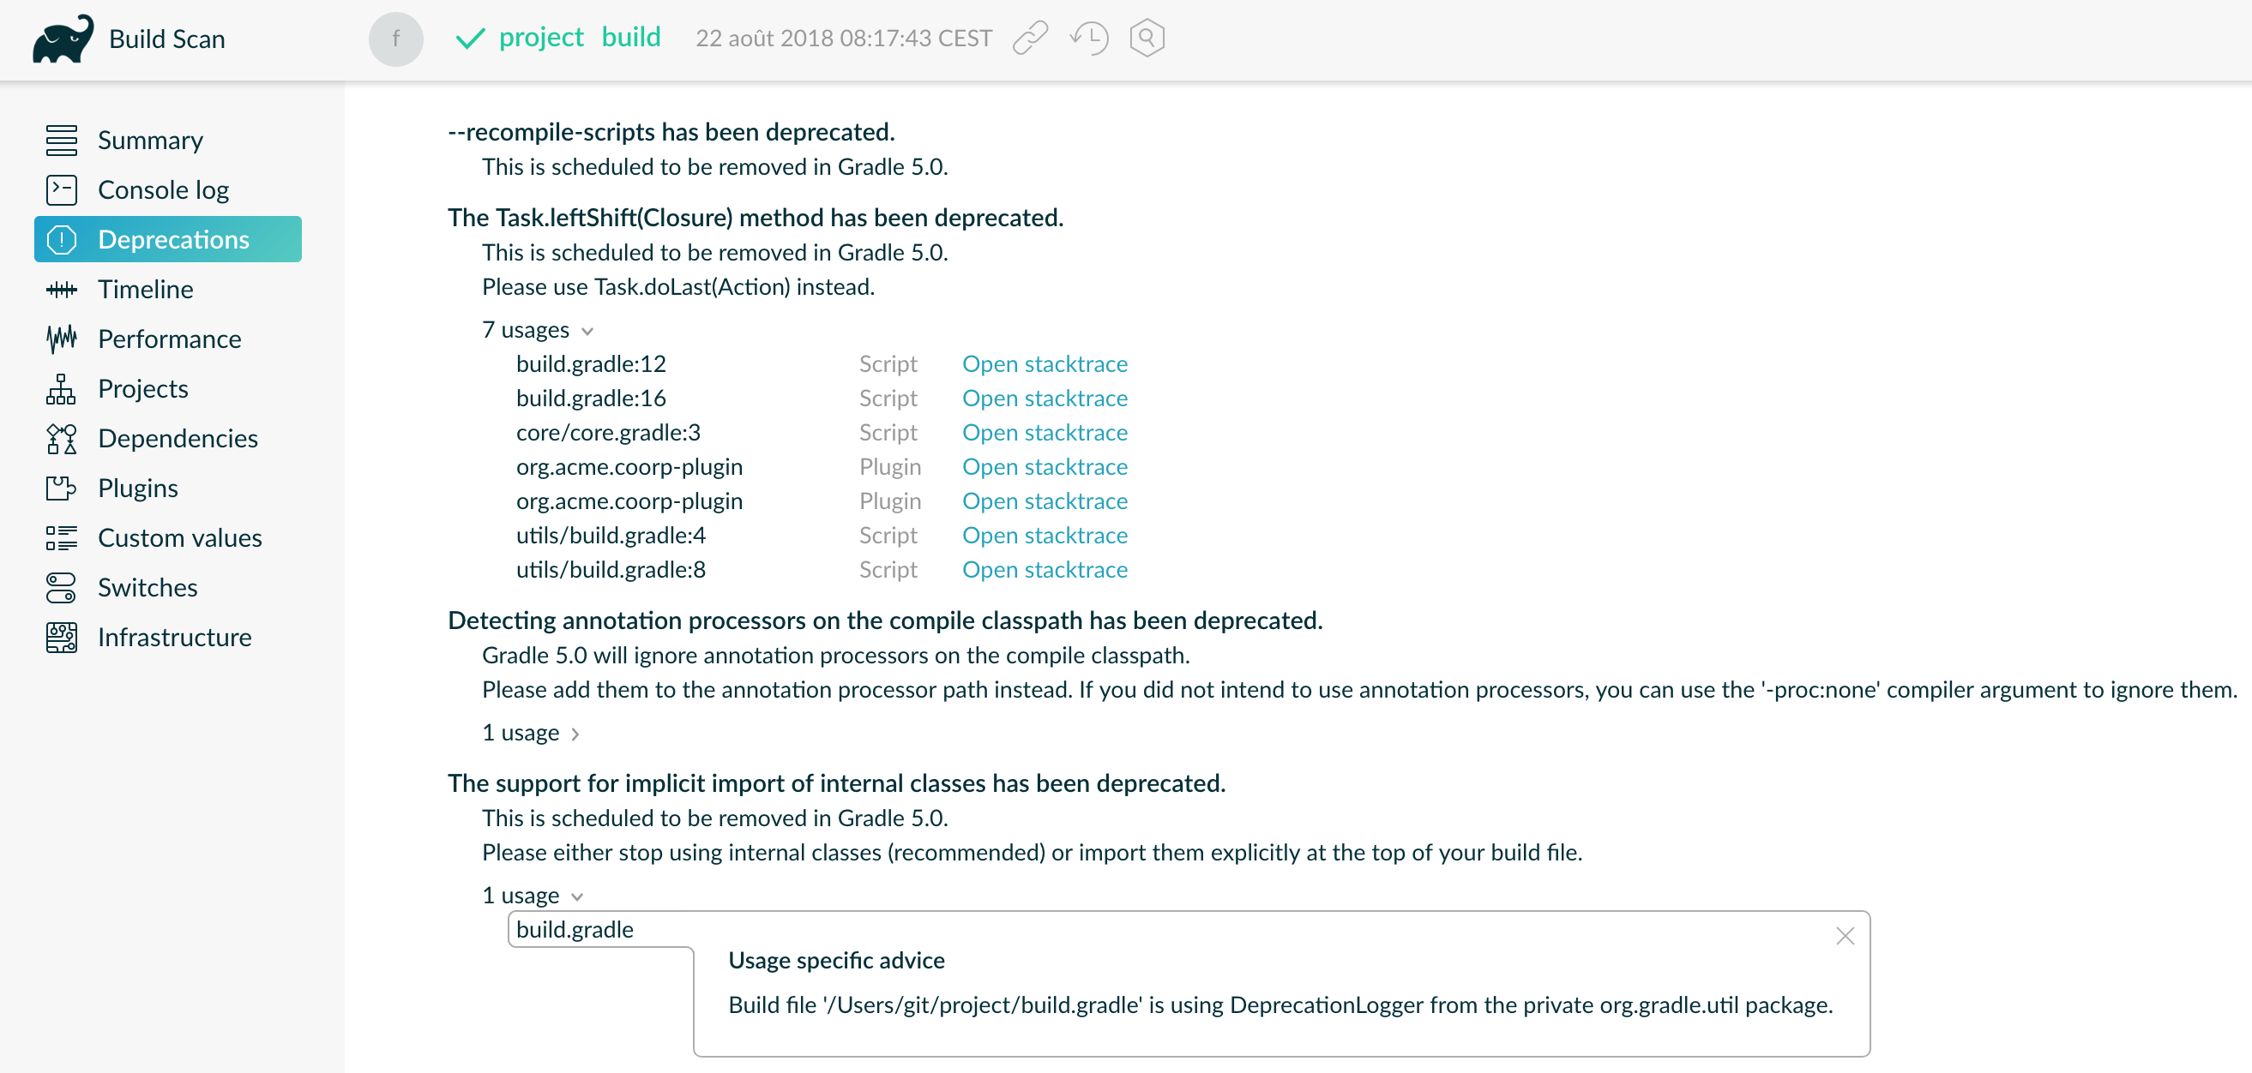Expand the annotation processors 1 usage

click(x=533, y=733)
